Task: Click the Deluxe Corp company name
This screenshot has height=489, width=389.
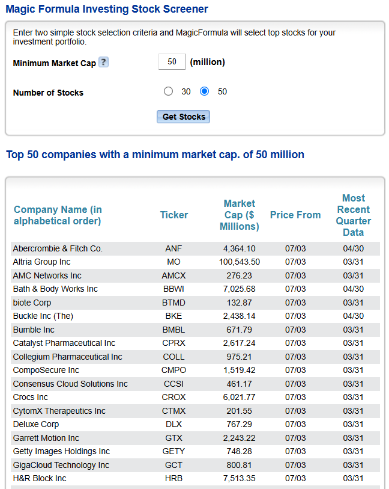Action: 36,425
